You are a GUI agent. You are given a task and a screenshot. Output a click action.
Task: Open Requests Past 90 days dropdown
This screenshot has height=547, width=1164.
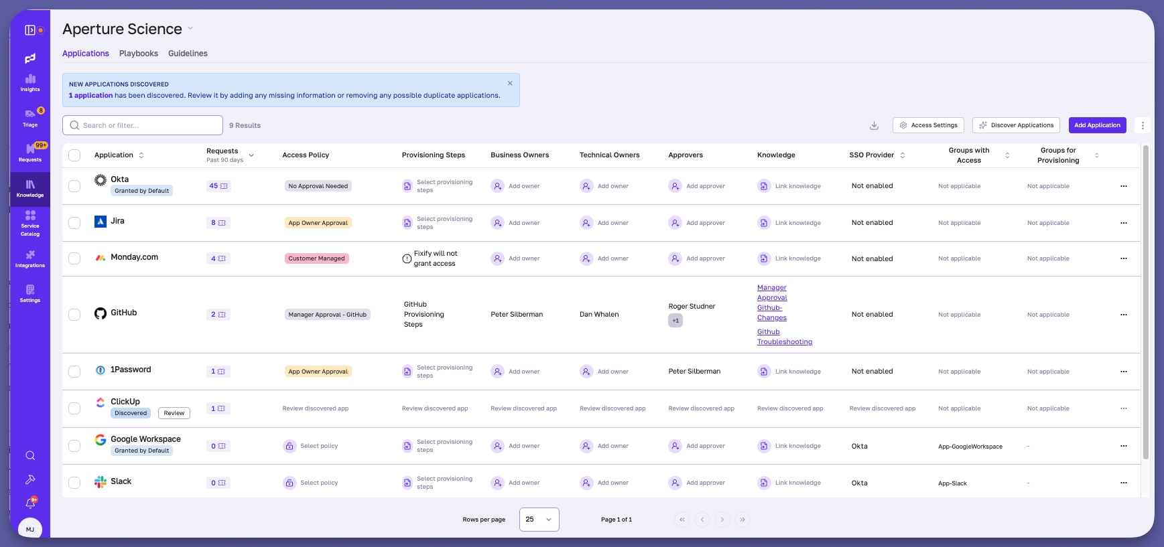click(x=251, y=155)
